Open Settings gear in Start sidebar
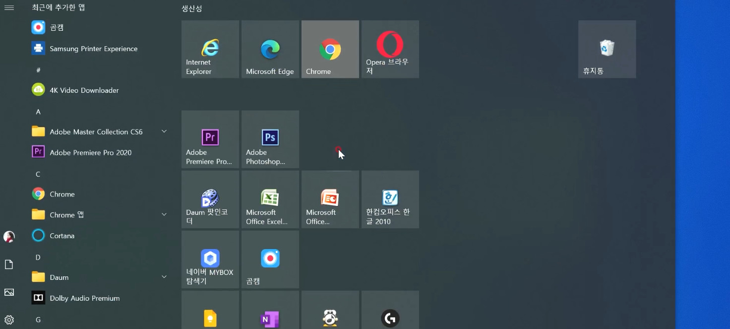730x329 pixels. 9,320
